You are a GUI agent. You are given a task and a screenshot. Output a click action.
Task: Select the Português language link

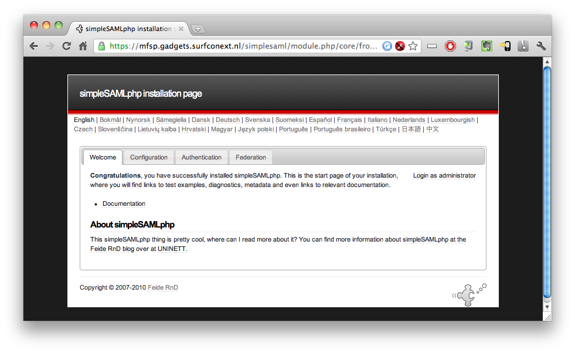coord(294,130)
